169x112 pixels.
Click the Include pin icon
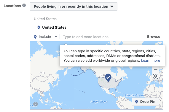(x=35, y=37)
